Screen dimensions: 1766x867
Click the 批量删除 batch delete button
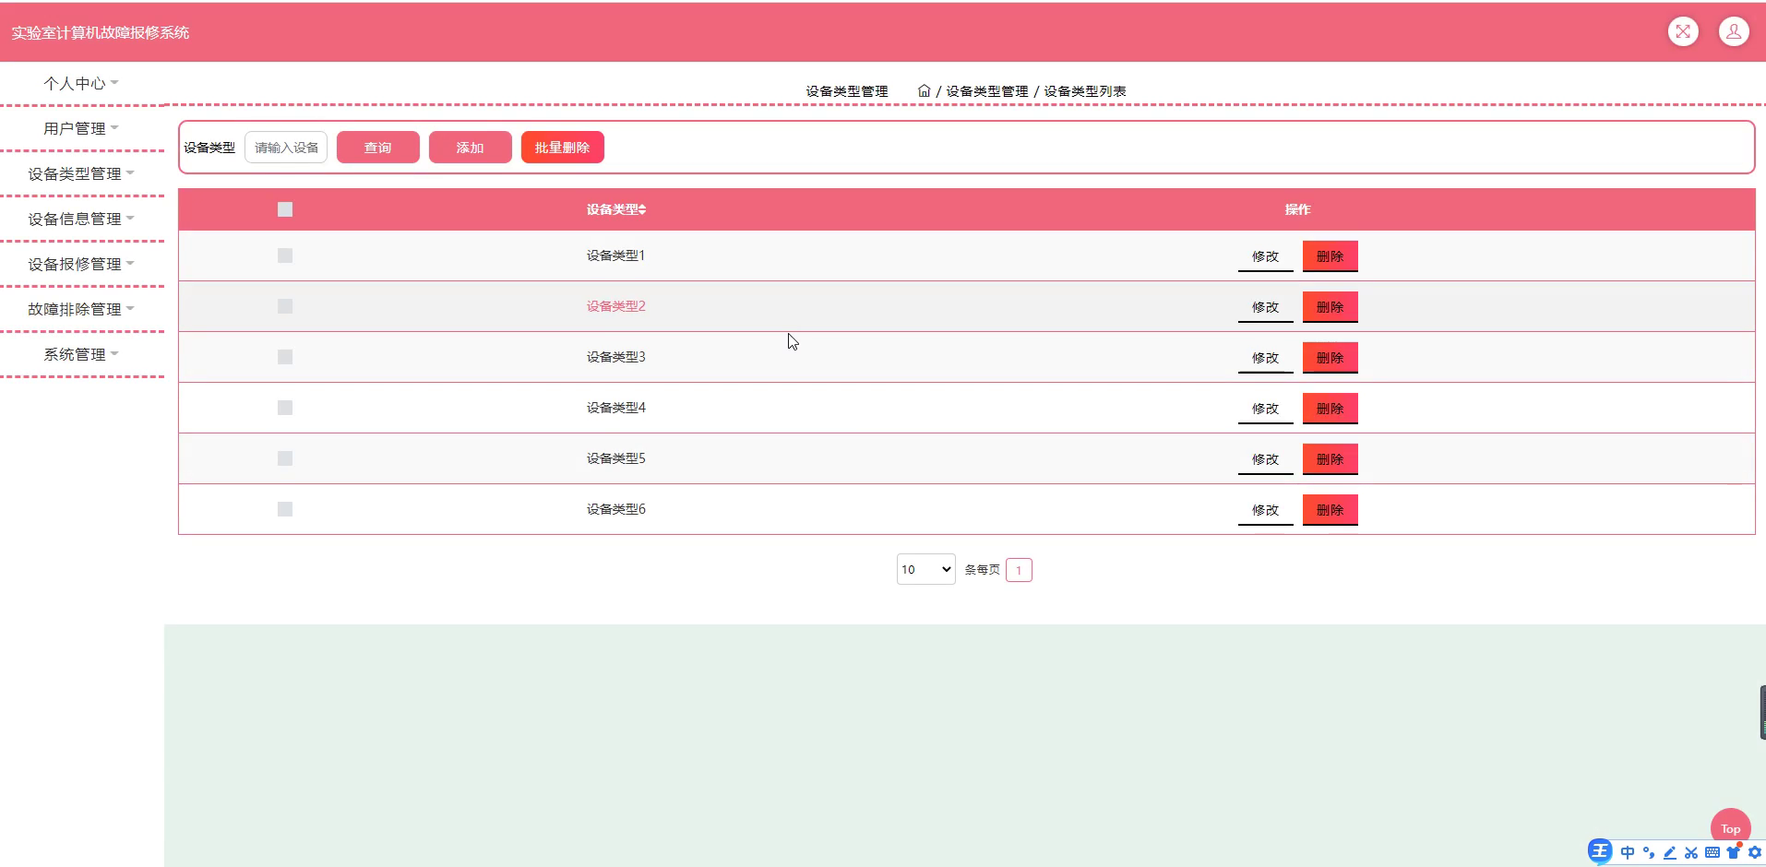563,148
